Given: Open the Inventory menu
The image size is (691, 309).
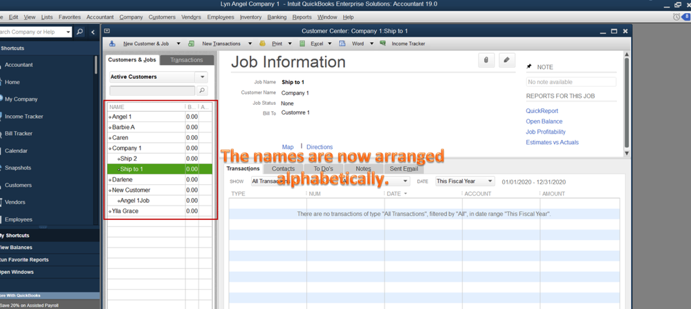Looking at the screenshot, I should point(251,17).
